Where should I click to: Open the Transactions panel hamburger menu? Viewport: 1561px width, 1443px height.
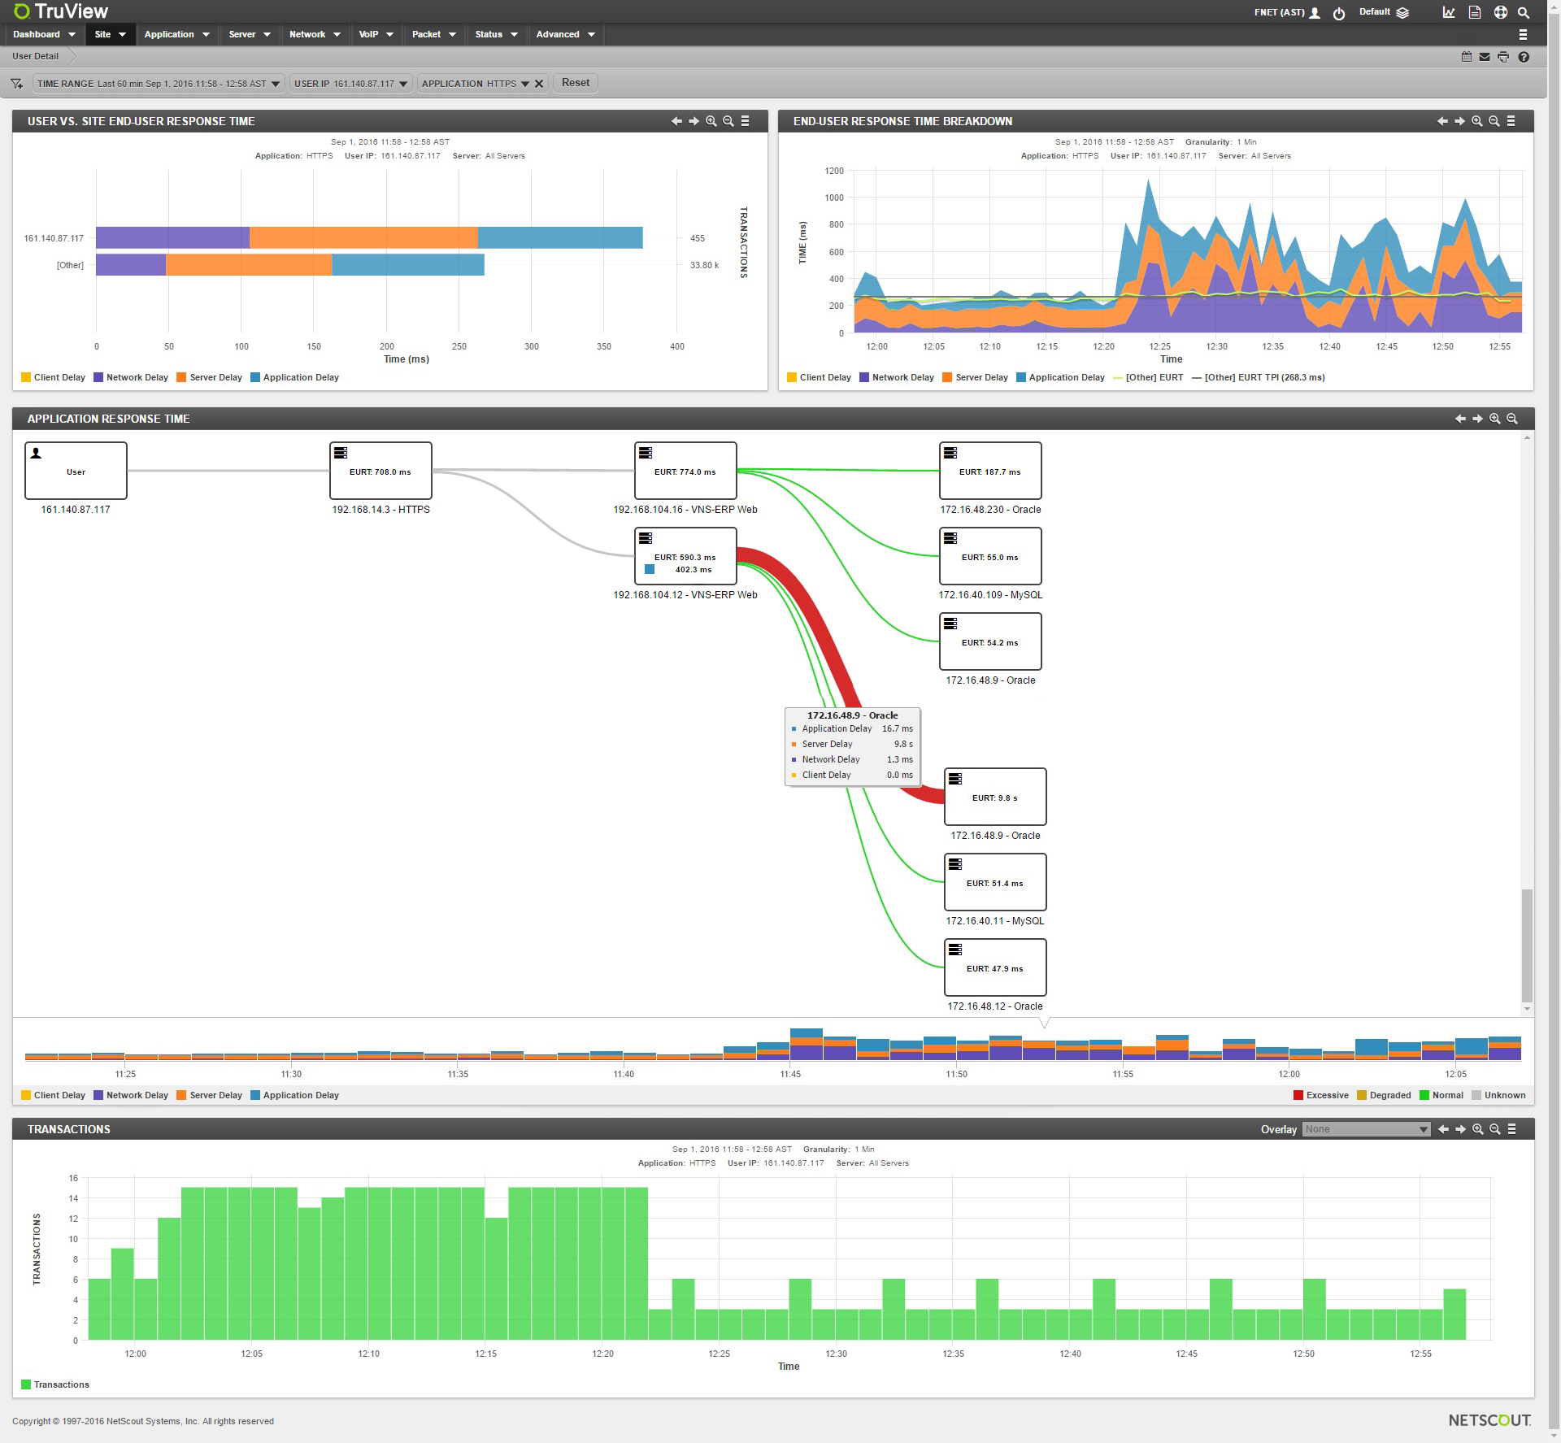coord(1511,1129)
